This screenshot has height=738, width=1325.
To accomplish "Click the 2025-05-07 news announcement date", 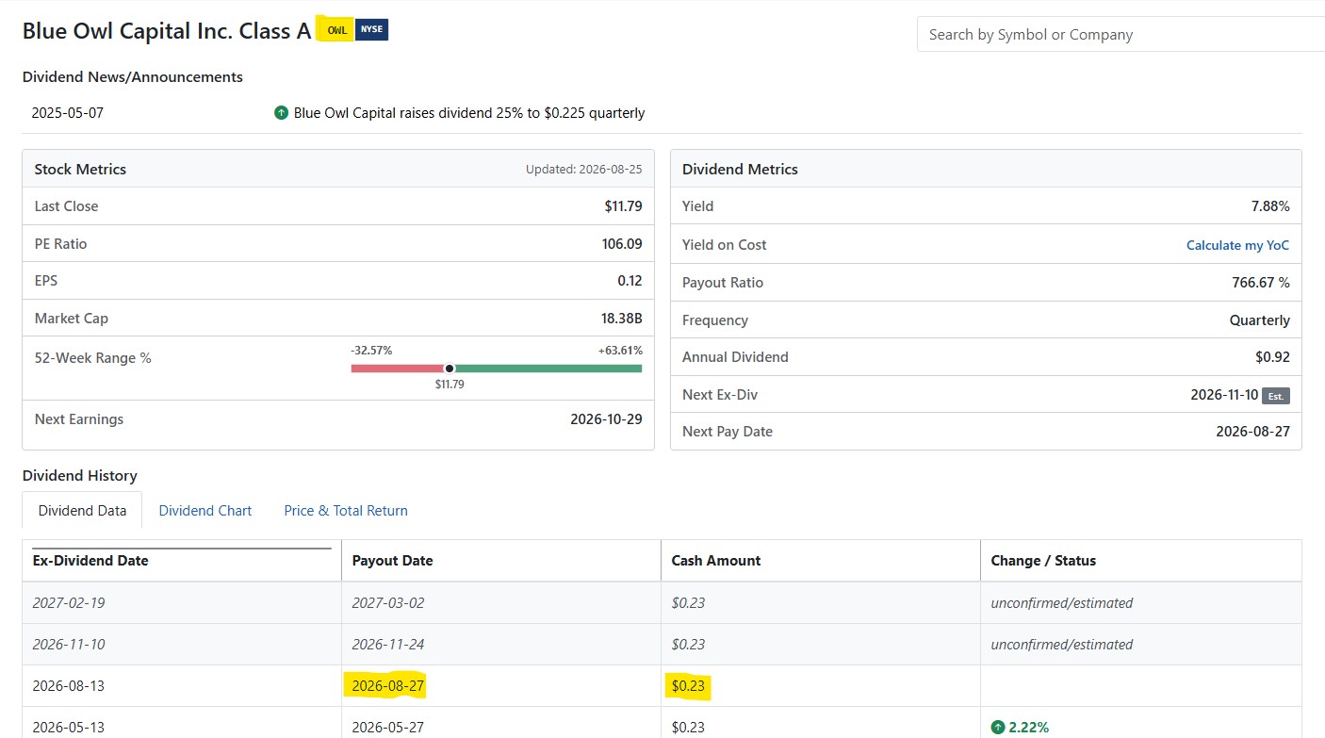I will [x=68, y=113].
